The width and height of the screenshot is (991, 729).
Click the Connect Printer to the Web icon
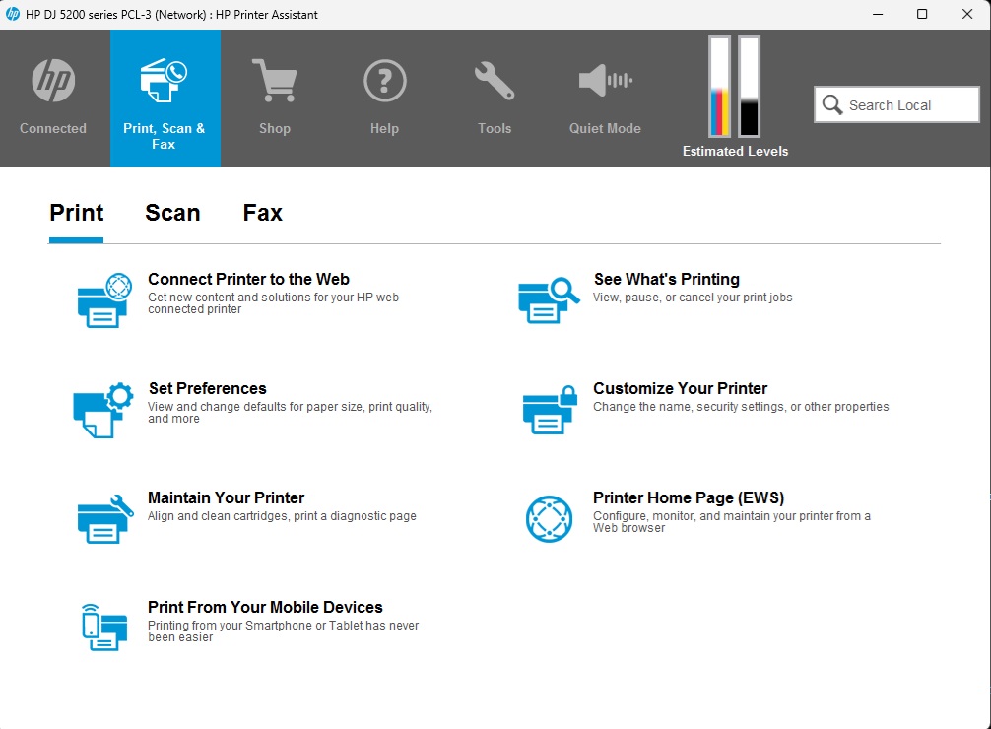[x=103, y=299]
